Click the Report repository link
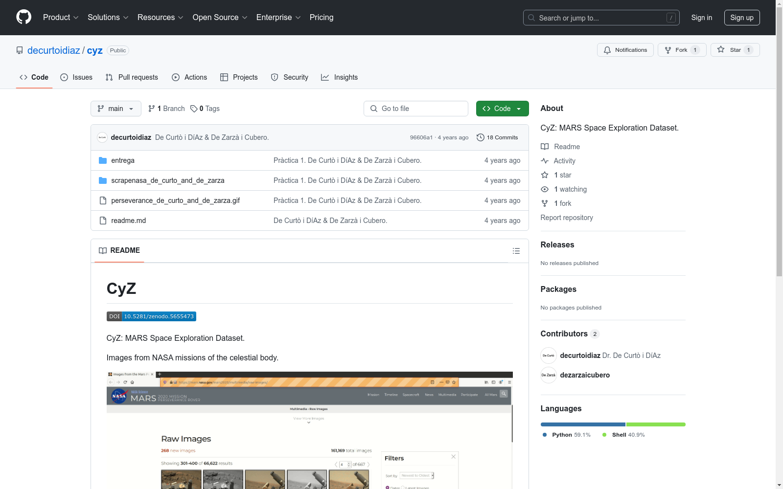The width and height of the screenshot is (783, 489). (x=567, y=218)
